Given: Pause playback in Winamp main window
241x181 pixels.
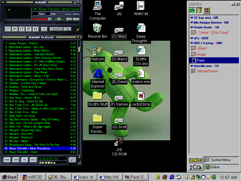Looking at the screenshot, I should point(22,29).
